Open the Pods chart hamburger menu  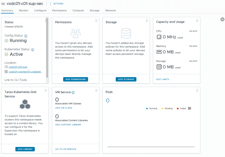coord(190,108)
